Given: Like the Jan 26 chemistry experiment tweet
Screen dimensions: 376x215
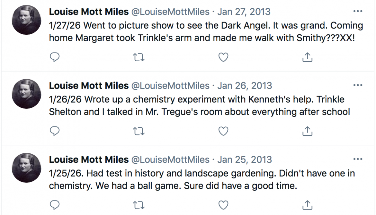Looking at the screenshot, I should (223, 131).
